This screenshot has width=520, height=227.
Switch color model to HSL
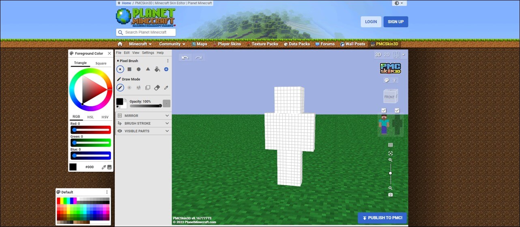click(x=91, y=117)
